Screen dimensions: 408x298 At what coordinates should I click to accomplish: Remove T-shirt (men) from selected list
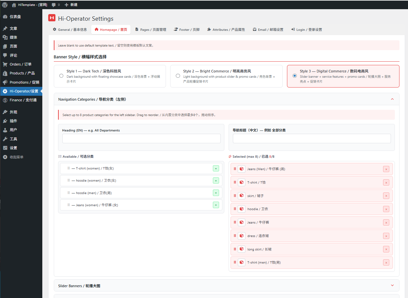click(x=386, y=263)
